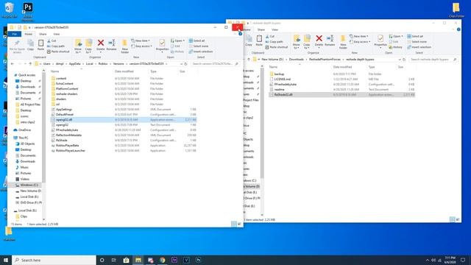Image resolution: width=471 pixels, height=265 pixels.
Task: Click New folder icon in right reshade window
Action: pos(343,42)
